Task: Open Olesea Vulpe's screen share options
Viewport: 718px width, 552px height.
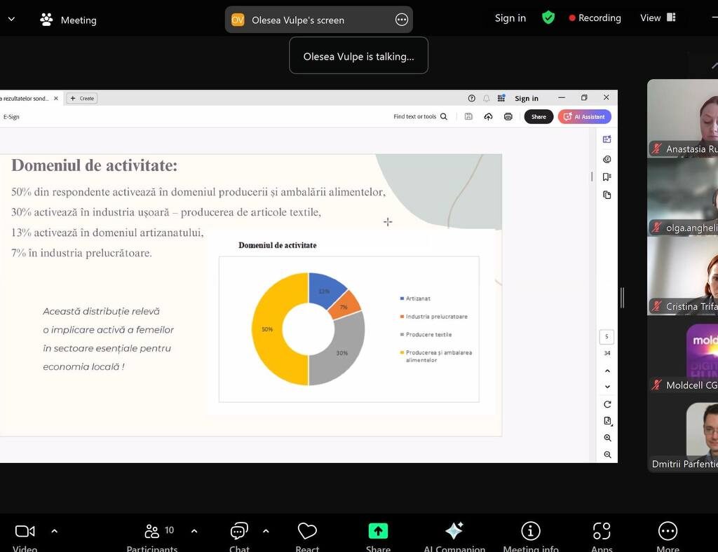Action: point(402,20)
